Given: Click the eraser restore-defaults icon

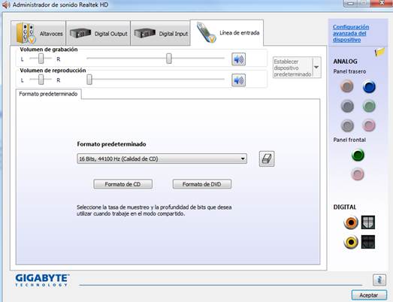Looking at the screenshot, I should click(x=267, y=159).
